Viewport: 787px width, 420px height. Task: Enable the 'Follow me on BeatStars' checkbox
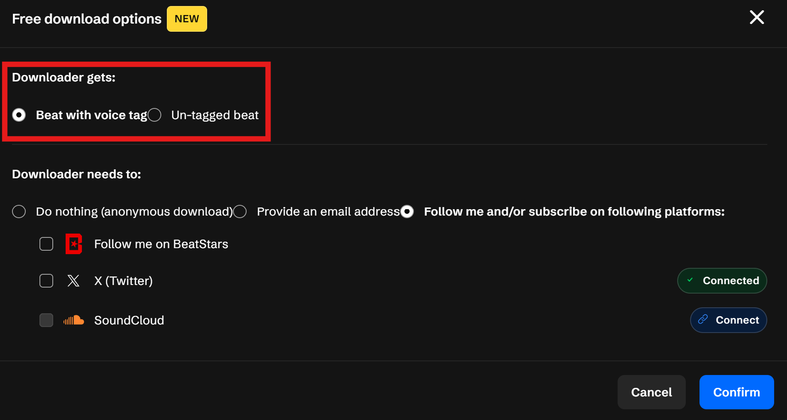pyautogui.click(x=46, y=244)
